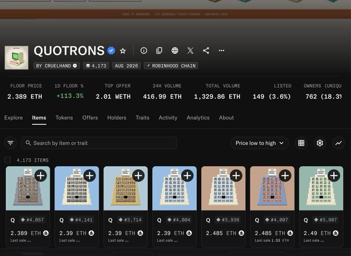Open the thumbnail of item #4,004
The width and height of the screenshot is (351, 256).
coord(174,188)
